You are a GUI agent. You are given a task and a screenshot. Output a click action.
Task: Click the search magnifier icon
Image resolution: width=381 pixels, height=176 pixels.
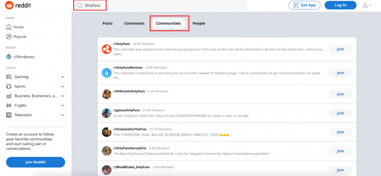coord(80,5)
